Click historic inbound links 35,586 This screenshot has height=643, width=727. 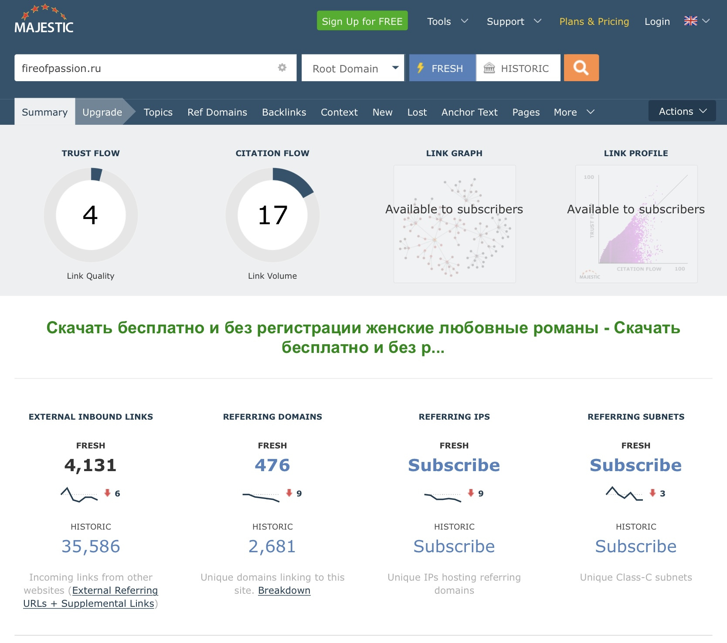click(91, 546)
